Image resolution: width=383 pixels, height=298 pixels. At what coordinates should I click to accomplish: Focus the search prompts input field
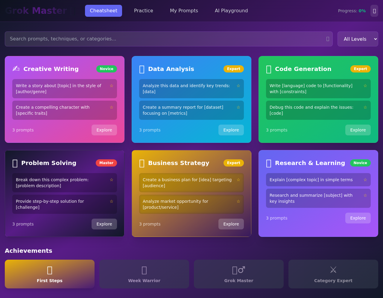[x=165, y=39]
